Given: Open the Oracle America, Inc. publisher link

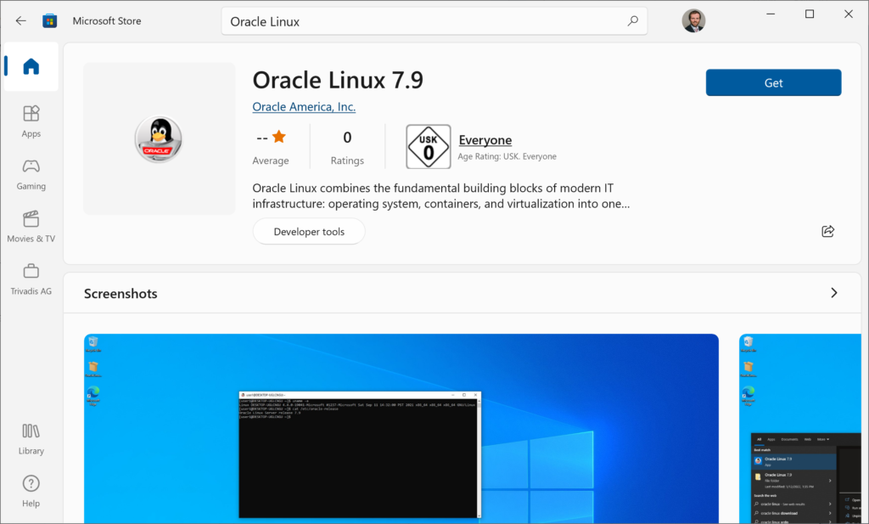Looking at the screenshot, I should [304, 106].
